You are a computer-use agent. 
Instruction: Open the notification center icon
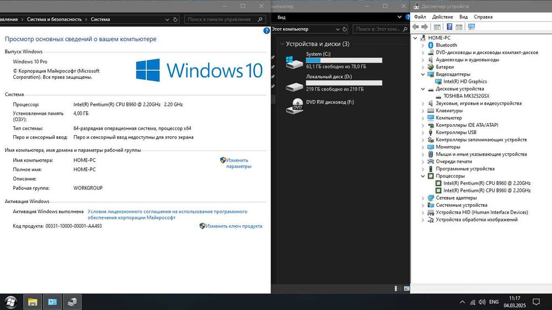(x=536, y=302)
